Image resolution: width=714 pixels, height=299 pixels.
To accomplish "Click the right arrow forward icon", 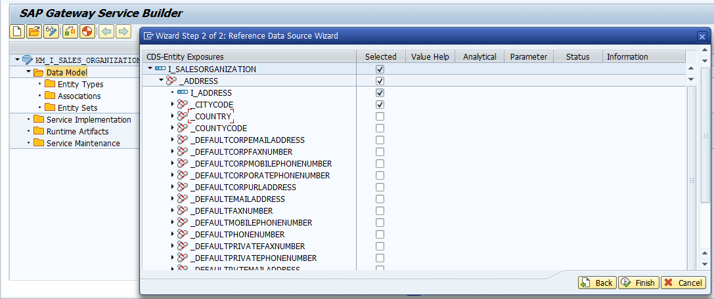I will (x=123, y=31).
